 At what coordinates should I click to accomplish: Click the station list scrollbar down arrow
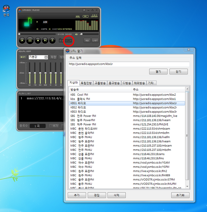(x=187, y=187)
